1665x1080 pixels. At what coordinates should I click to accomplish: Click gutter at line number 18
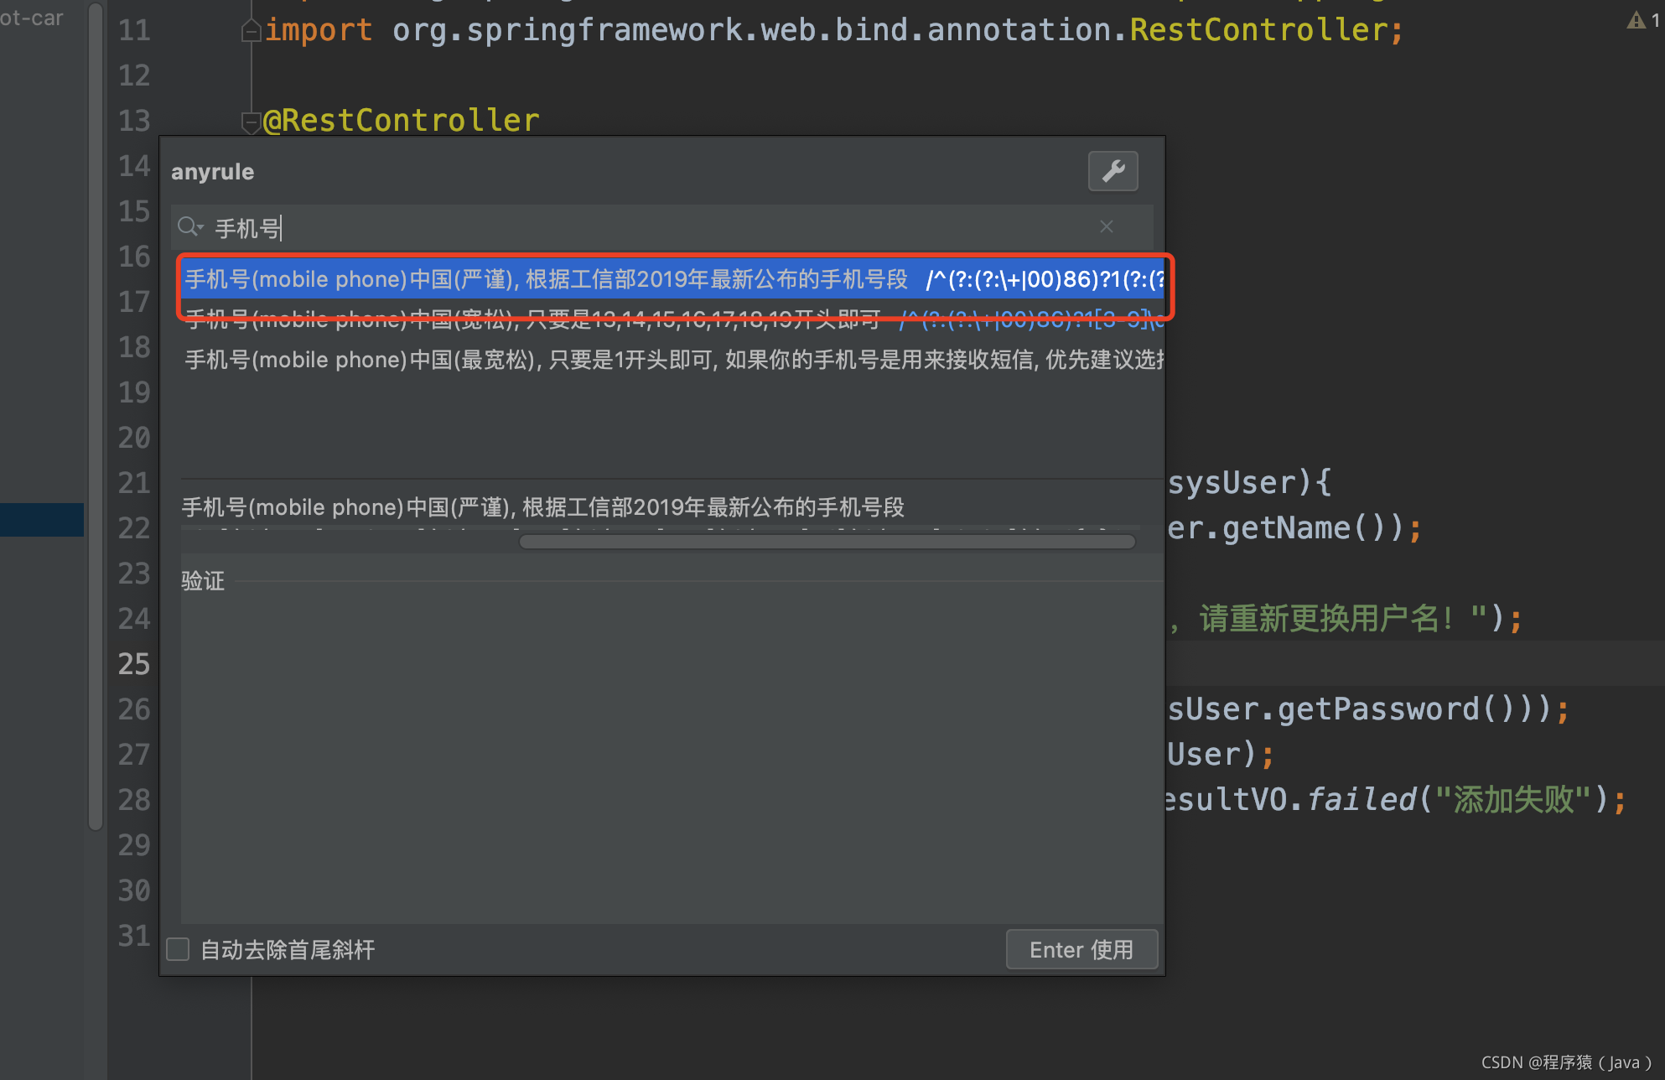(134, 347)
